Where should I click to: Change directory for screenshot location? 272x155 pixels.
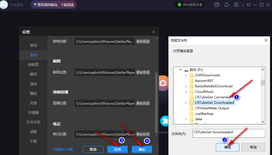(x=143, y=72)
